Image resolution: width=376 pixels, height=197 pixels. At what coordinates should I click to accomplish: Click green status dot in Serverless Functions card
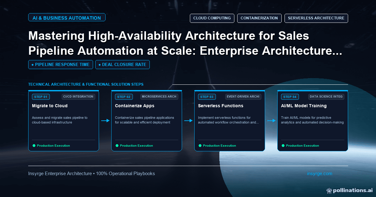coord(200,145)
